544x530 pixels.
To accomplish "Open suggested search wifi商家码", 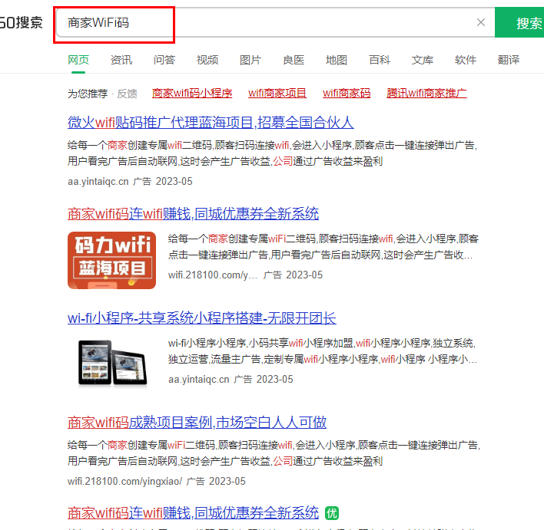I will pyautogui.click(x=347, y=93).
